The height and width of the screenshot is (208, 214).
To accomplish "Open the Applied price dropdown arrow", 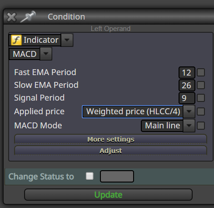I will coord(189,112).
